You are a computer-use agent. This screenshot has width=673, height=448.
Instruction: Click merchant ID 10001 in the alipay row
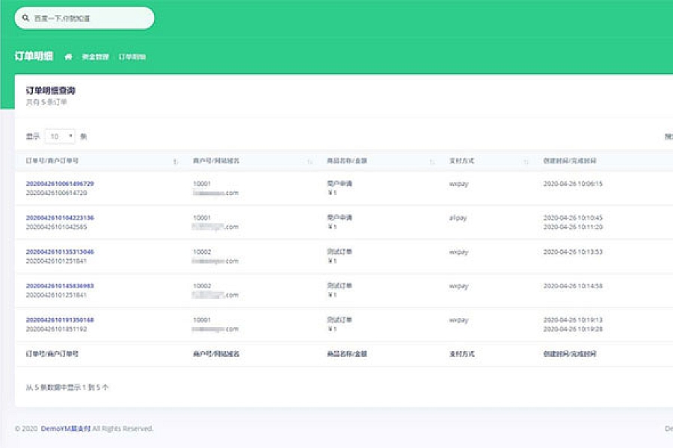pos(202,217)
